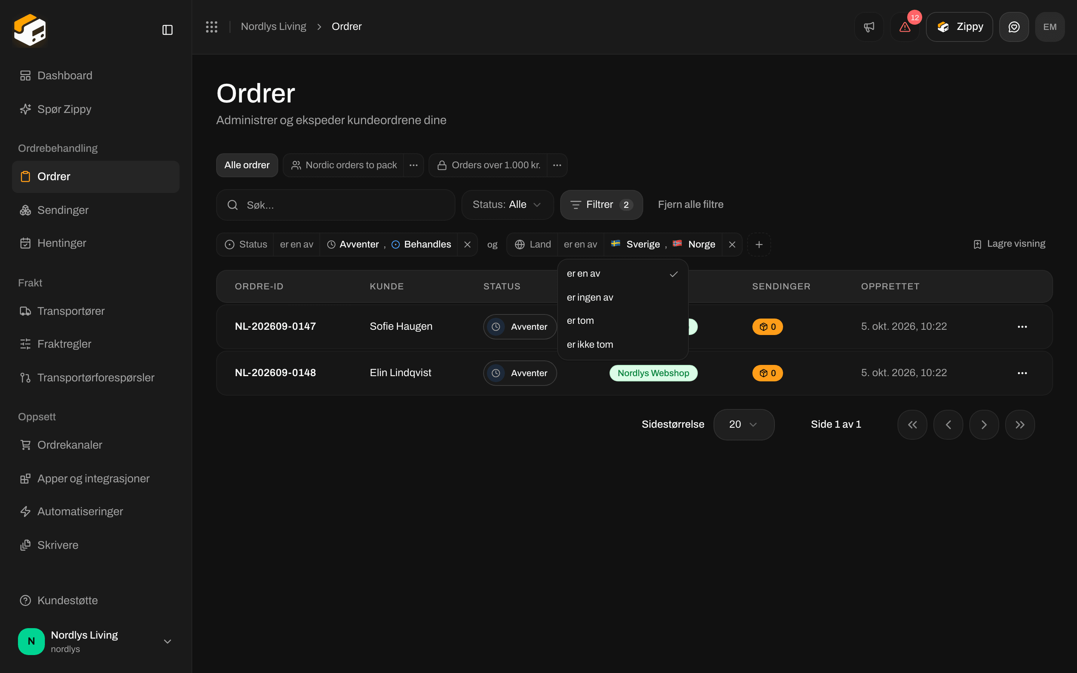Viewport: 1077px width, 673px height.
Task: Collapse the sidebar with the panel icon
Action: tap(167, 30)
